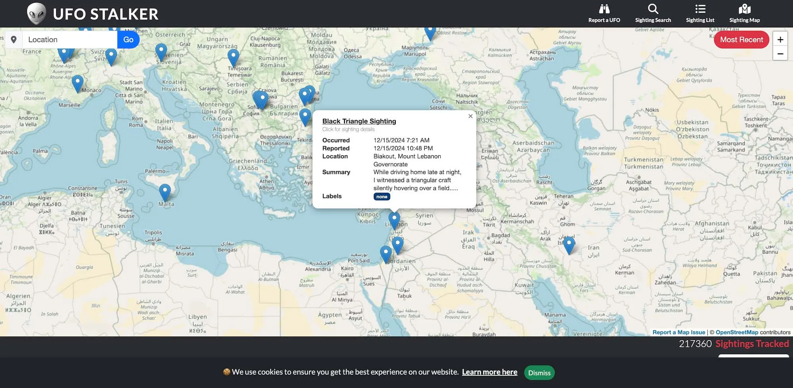Zoom in the map with plus button
This screenshot has height=388, width=793.
click(780, 40)
